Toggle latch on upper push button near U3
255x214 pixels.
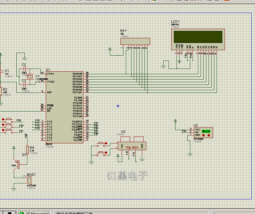[106, 143]
